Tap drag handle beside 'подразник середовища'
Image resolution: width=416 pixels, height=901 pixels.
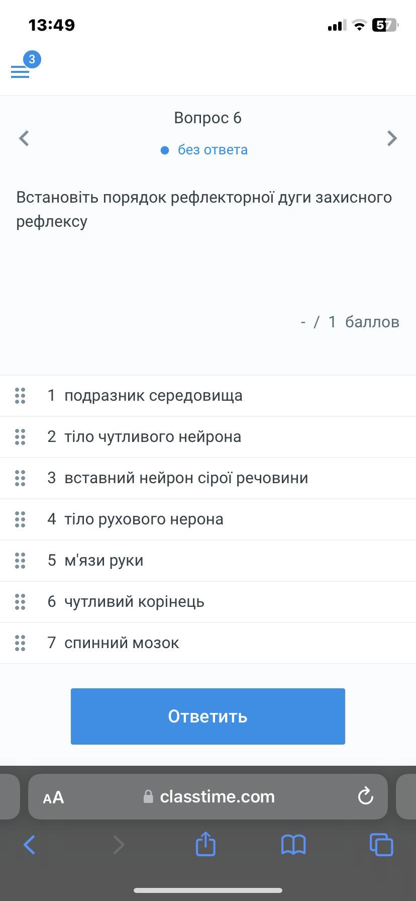point(20,396)
